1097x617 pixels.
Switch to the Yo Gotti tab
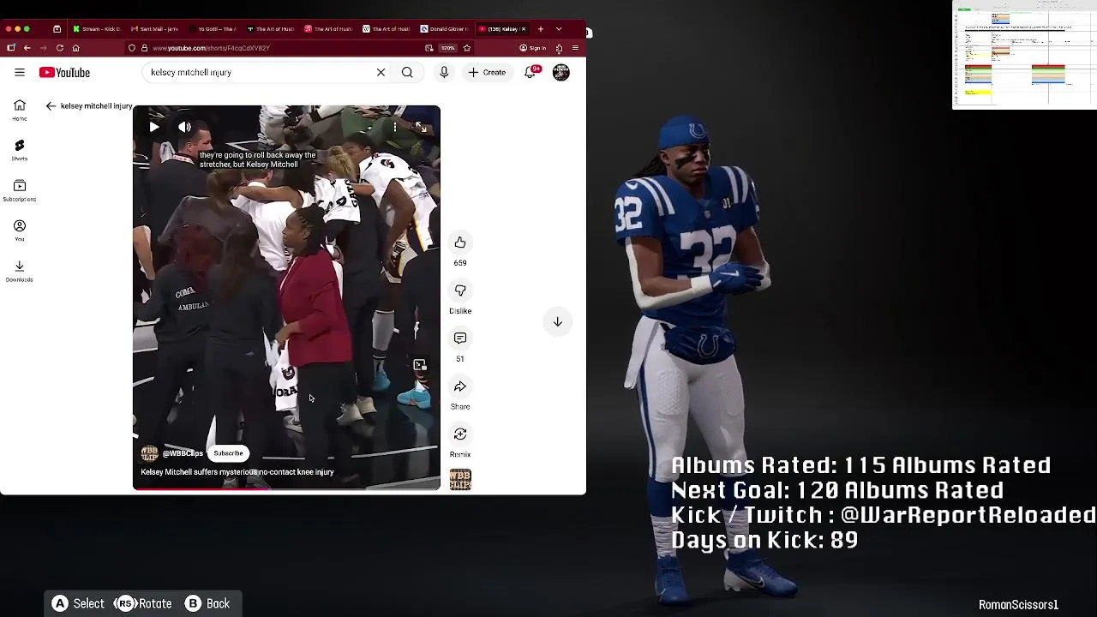coord(214,29)
